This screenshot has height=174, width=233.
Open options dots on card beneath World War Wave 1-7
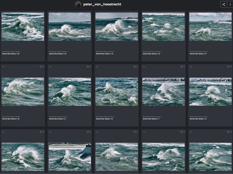click(x=144, y=132)
